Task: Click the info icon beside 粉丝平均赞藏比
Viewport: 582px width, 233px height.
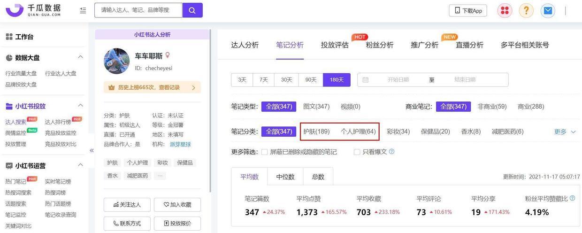Action: click(x=572, y=198)
